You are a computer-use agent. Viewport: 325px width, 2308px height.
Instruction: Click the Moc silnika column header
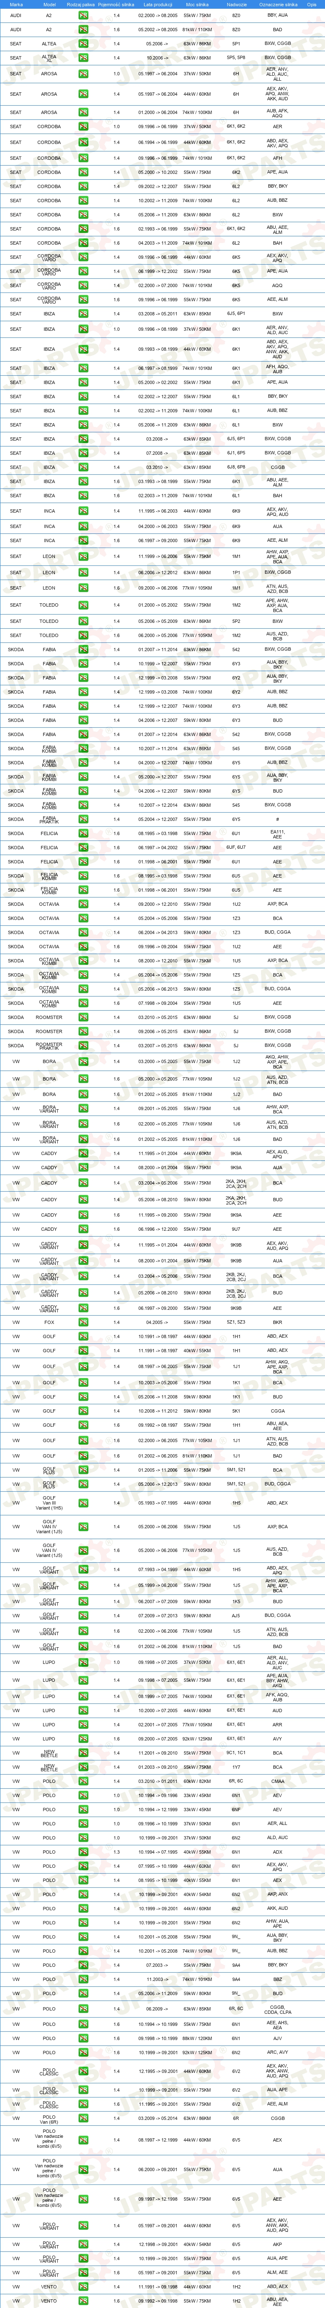pyautogui.click(x=197, y=5)
